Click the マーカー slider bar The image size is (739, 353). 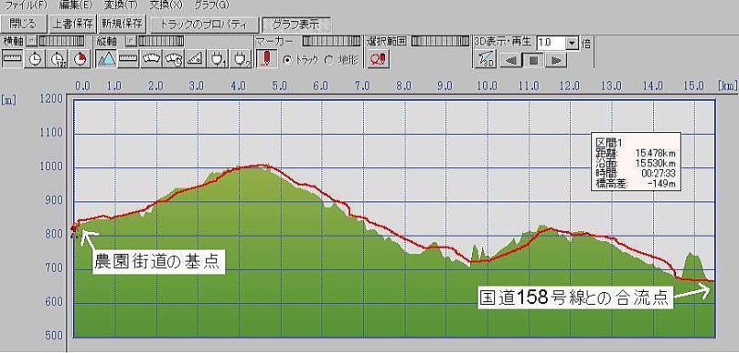point(332,42)
